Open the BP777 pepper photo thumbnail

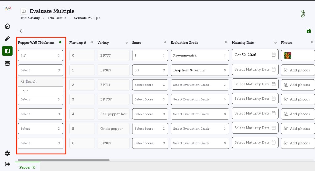[288, 56]
